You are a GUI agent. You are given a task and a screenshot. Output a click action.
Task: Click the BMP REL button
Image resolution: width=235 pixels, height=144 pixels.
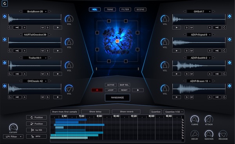124,85
